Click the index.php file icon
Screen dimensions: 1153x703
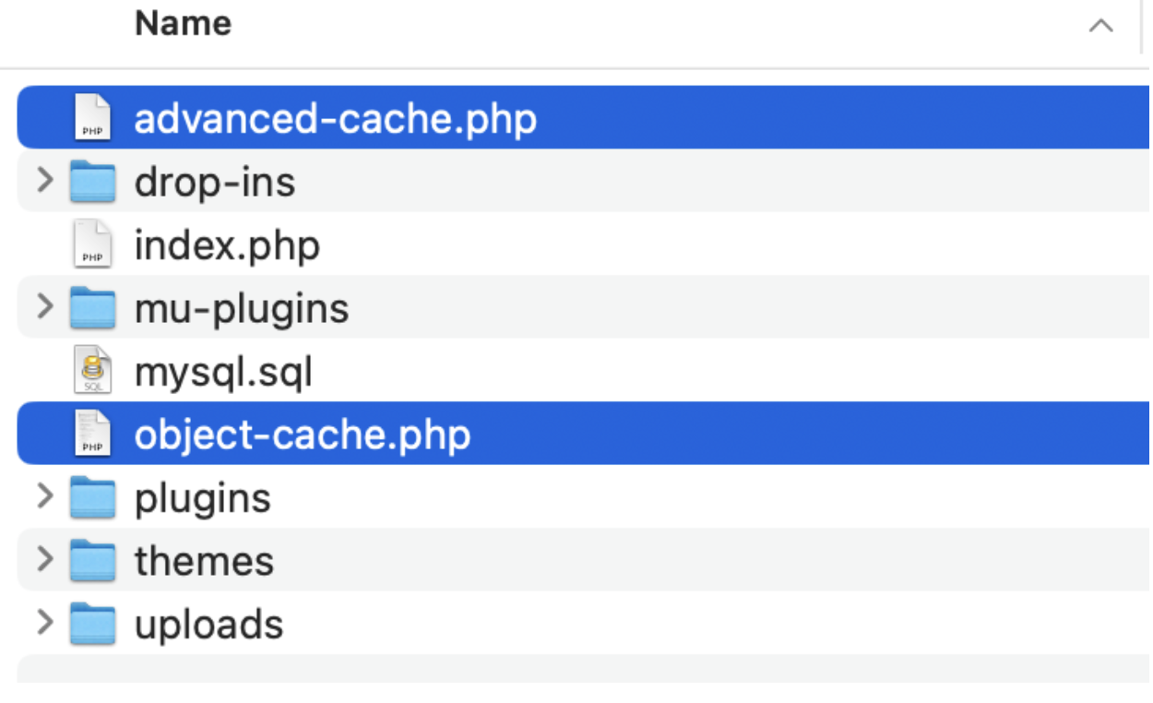pos(92,244)
